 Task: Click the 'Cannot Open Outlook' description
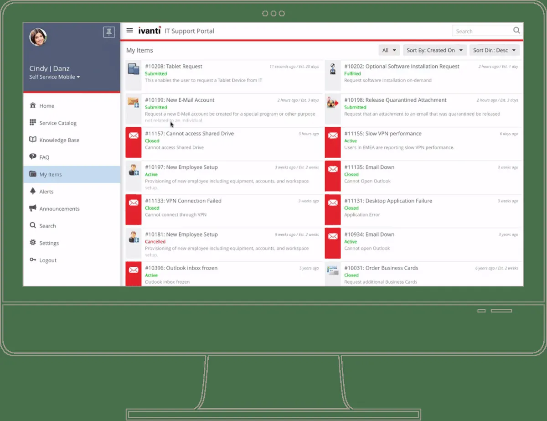point(367,181)
